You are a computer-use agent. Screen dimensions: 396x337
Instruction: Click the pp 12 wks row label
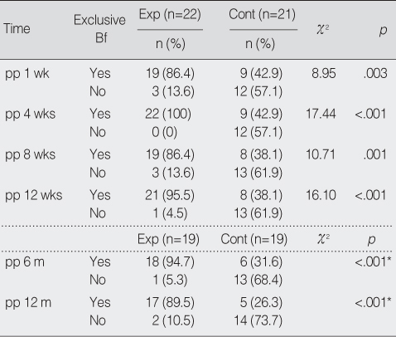34,196
